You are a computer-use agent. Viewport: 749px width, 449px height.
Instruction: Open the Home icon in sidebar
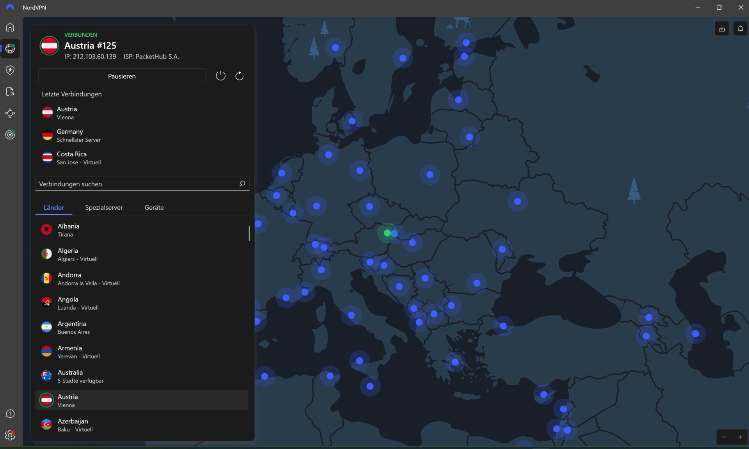(10, 27)
